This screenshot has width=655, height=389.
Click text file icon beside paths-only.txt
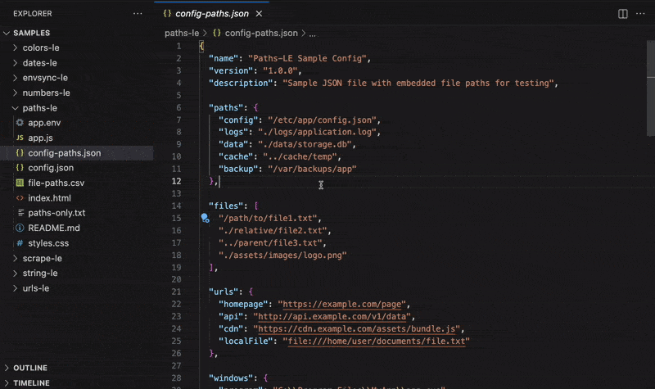(20, 213)
